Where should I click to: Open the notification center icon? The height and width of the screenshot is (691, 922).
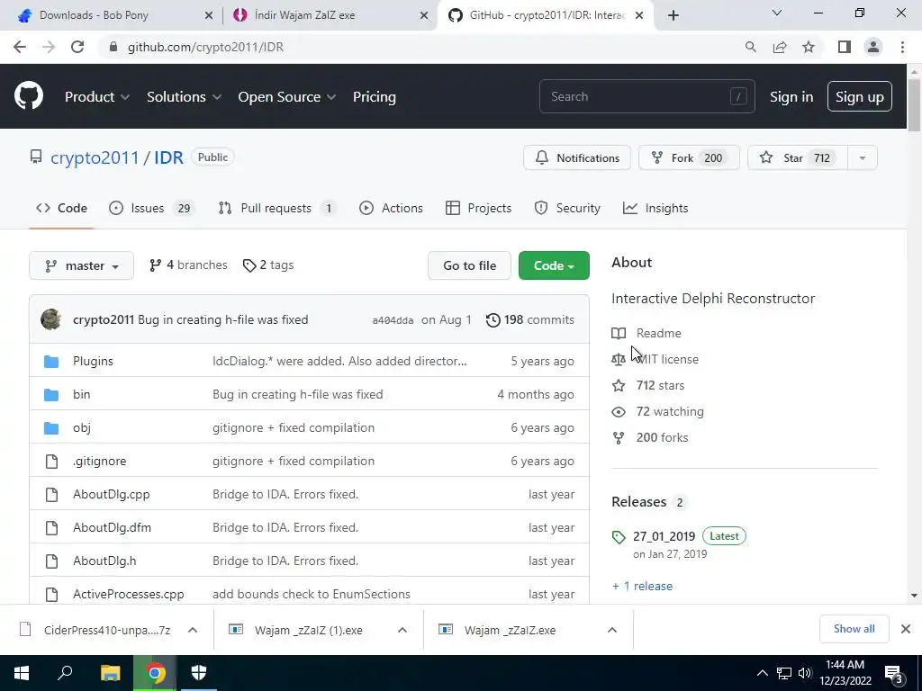coord(894,673)
